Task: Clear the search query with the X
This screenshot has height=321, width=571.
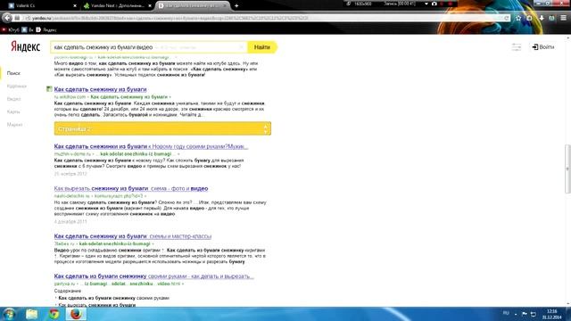Action: tap(242, 47)
